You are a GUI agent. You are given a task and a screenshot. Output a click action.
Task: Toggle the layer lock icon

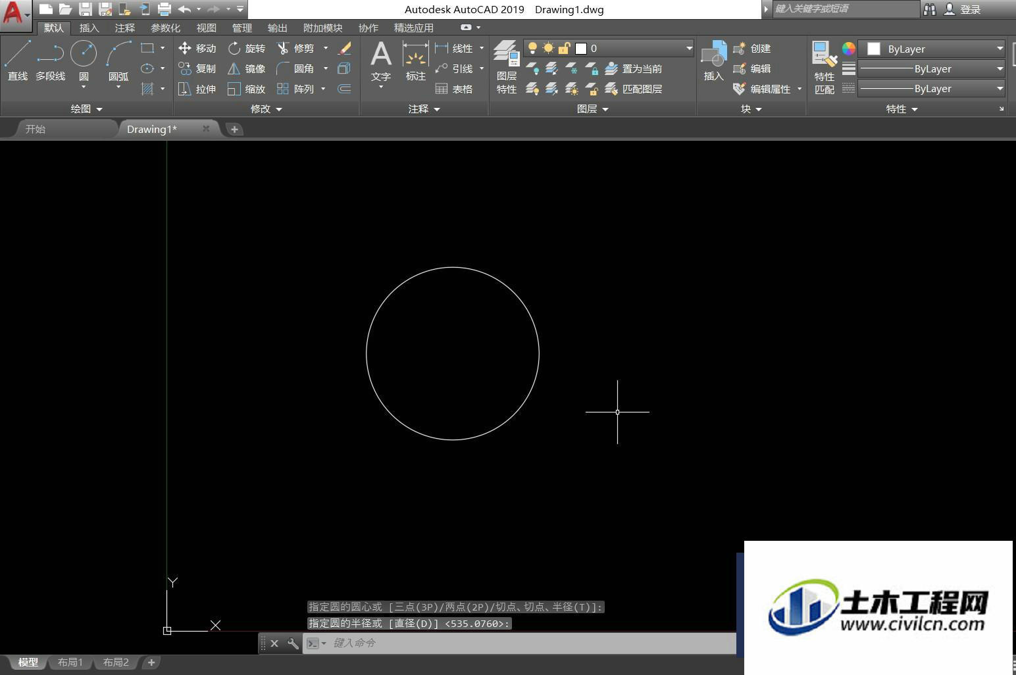tap(564, 48)
